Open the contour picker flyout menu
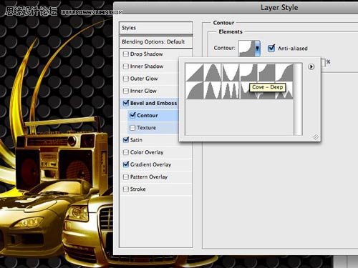 click(x=311, y=66)
